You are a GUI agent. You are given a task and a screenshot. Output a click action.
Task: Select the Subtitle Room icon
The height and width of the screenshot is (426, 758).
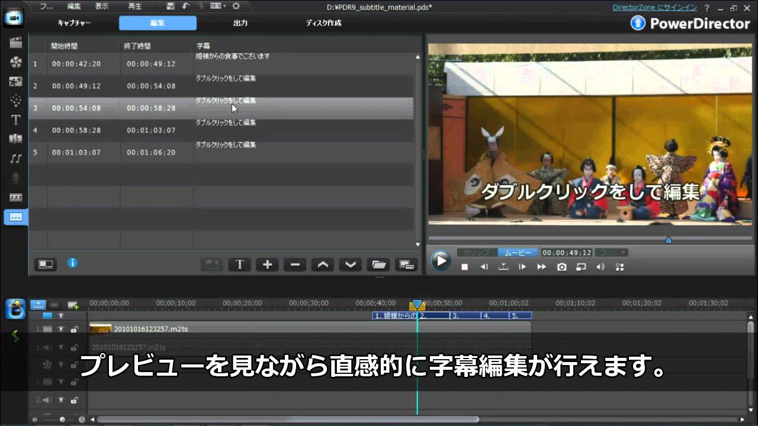click(16, 217)
